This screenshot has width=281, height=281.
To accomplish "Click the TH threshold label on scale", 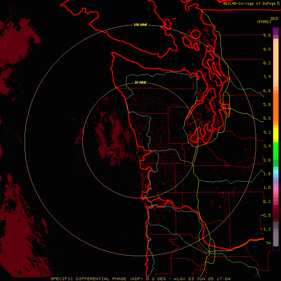I will point(268,243).
